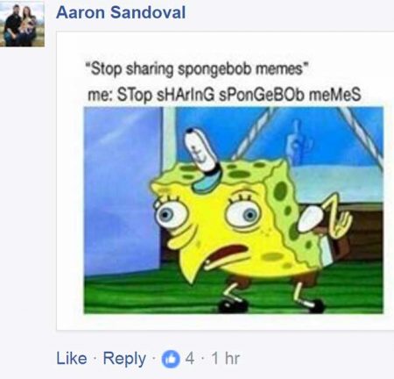Click SpongeBob's black shoe on the left
Image resolution: width=394 pixels, height=379 pixels.
point(234,305)
